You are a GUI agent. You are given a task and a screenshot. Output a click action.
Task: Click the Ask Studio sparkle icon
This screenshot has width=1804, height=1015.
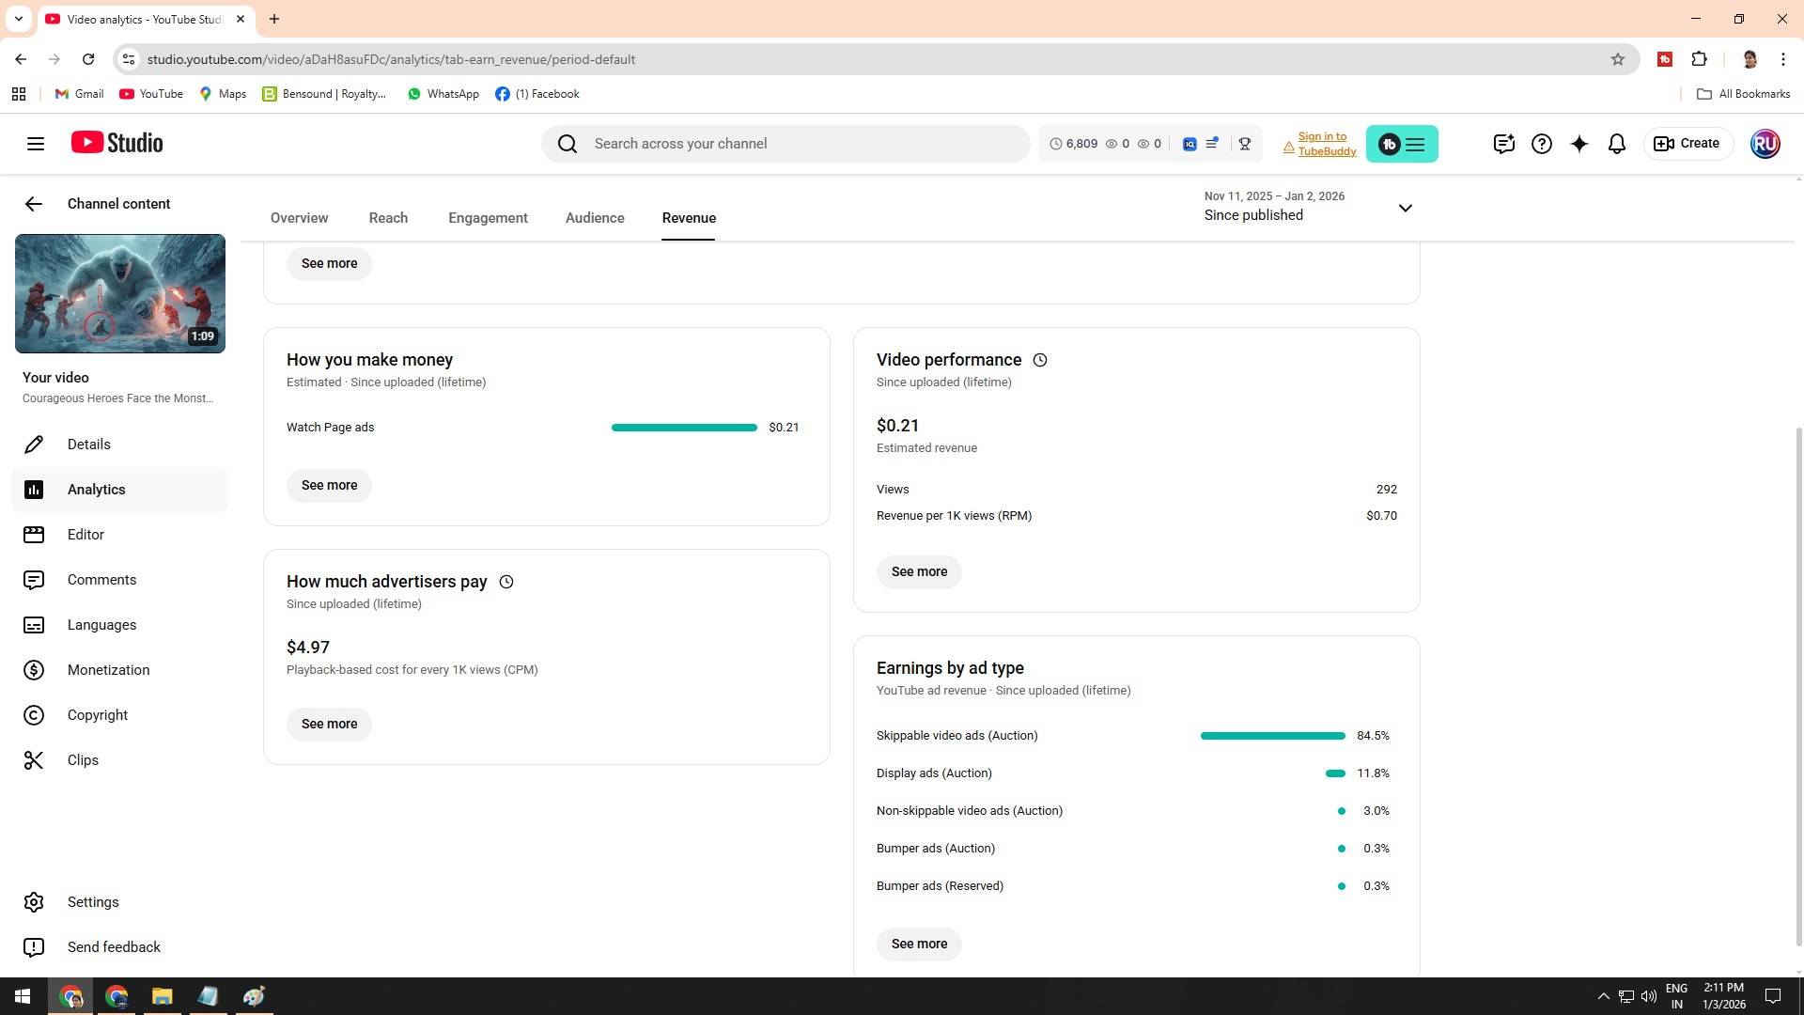1578,144
